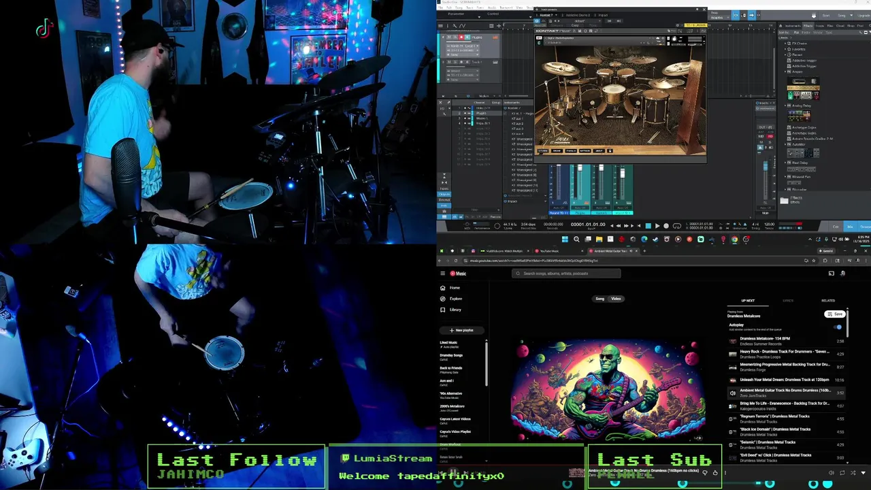Click the 120.00 tempo value
The width and height of the screenshot is (871, 490).
[x=769, y=224]
